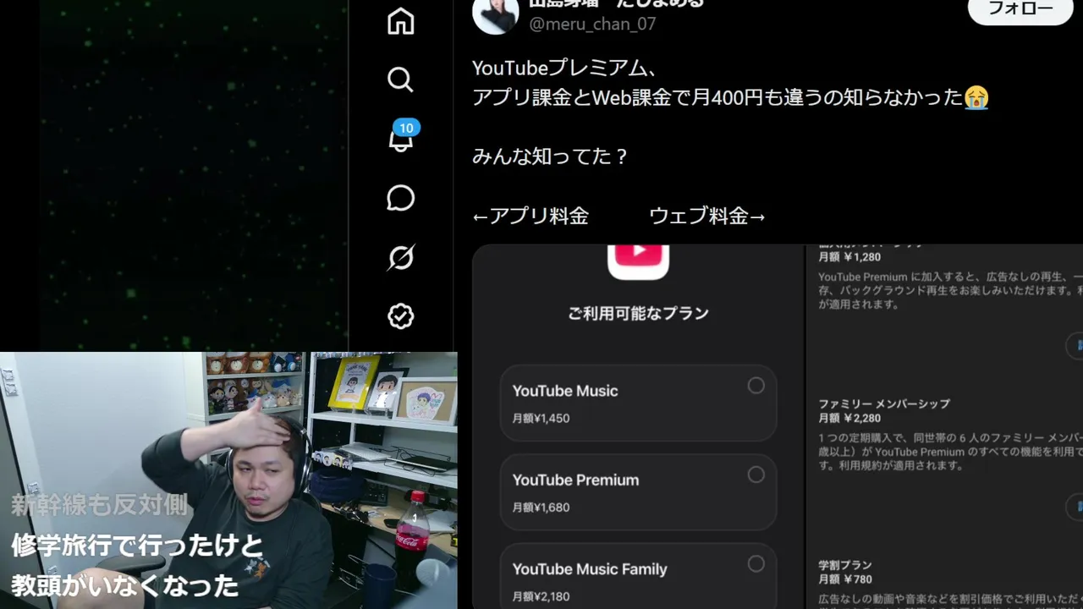The image size is (1083, 609).
Task: Click the 月額 ¥780 student price
Action: click(844, 579)
